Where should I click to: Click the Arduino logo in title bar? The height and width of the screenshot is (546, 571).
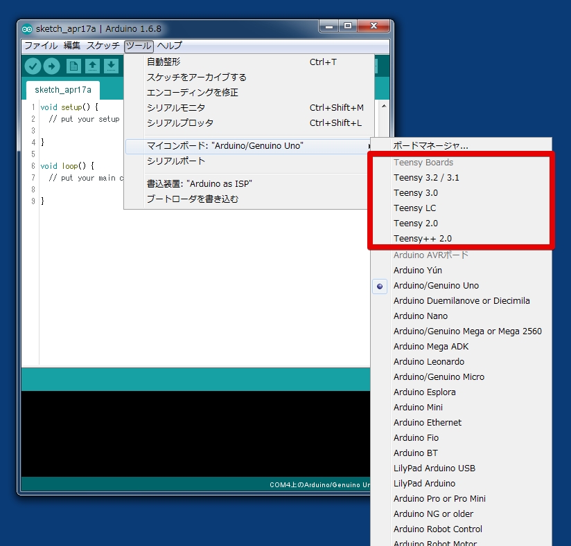[27, 30]
